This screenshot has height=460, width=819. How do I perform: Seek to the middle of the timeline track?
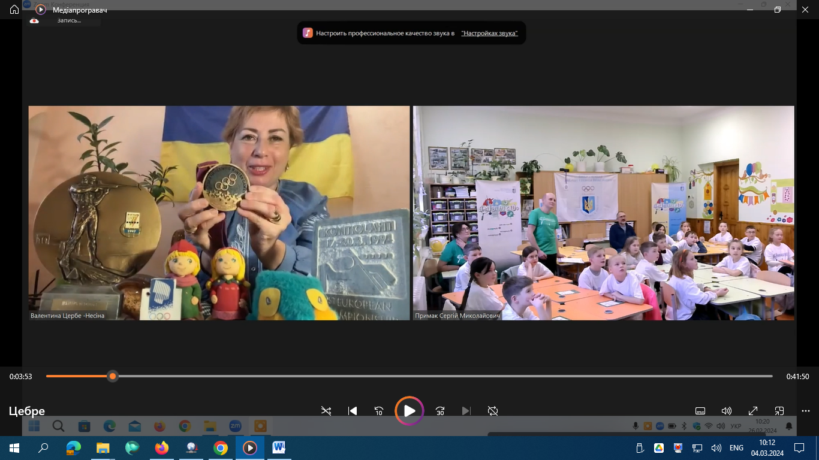click(x=409, y=376)
